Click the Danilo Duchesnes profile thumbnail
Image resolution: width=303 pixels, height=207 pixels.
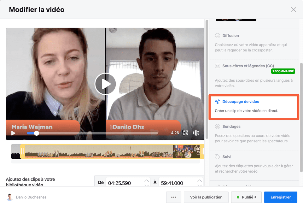(9, 197)
